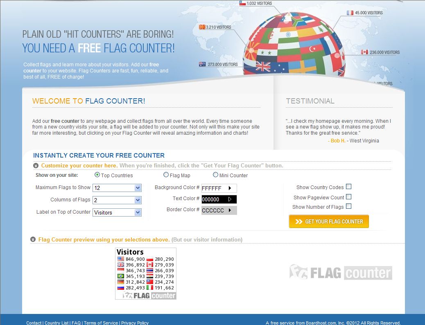
Task: Open the Contact link in footer
Action: tap(34, 323)
